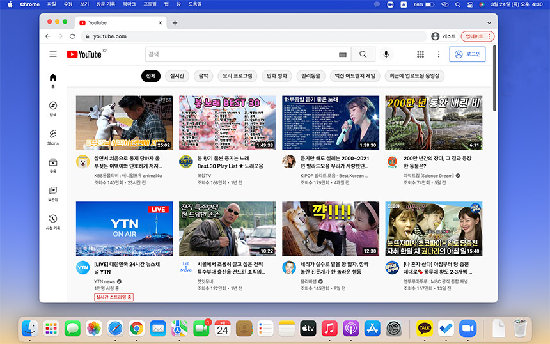
Task: Open the 방문 기록 menu
Action: click(x=106, y=4)
